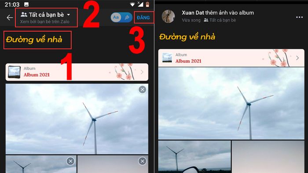Tap the picture notification icon in status bar
The height and width of the screenshot is (173, 308).
(26, 4)
